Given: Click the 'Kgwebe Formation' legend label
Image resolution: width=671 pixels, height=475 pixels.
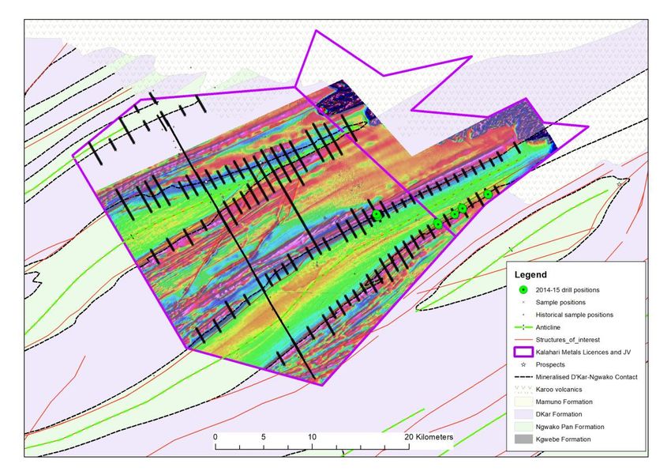Looking at the screenshot, I should pos(563,439).
